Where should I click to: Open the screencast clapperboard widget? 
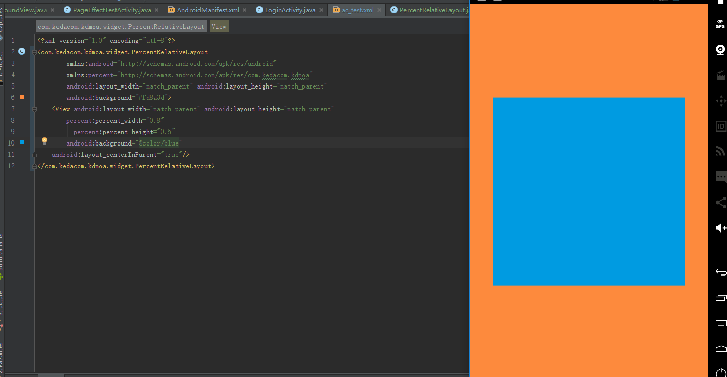pyautogui.click(x=720, y=76)
